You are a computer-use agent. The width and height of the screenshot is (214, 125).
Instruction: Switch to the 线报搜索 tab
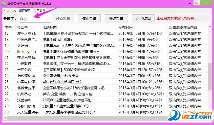click(x=25, y=11)
